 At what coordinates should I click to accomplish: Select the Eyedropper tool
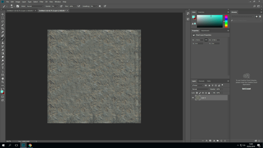[3, 32]
